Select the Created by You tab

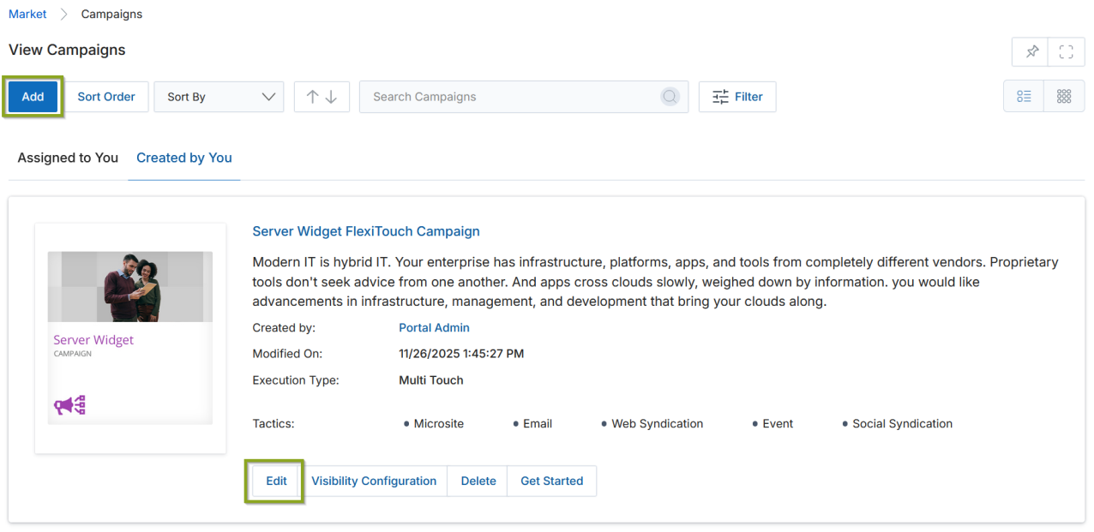184,158
